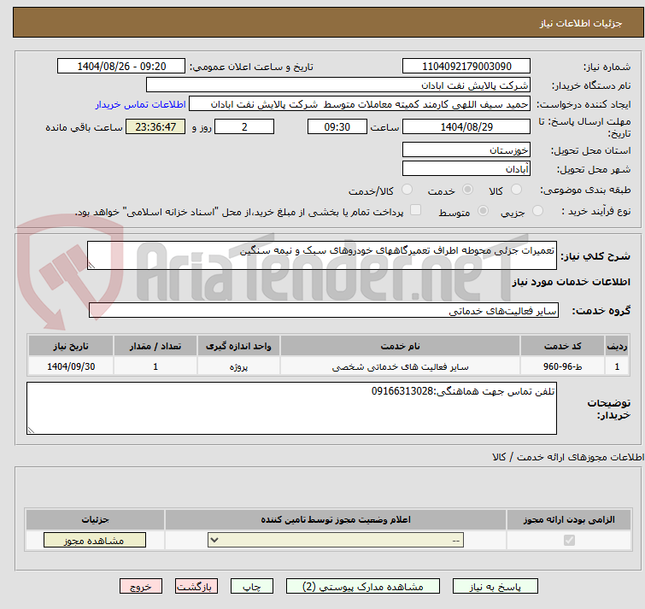The height and width of the screenshot is (609, 645).
Task: Click the گروه خدمت field
Action: click(323, 311)
